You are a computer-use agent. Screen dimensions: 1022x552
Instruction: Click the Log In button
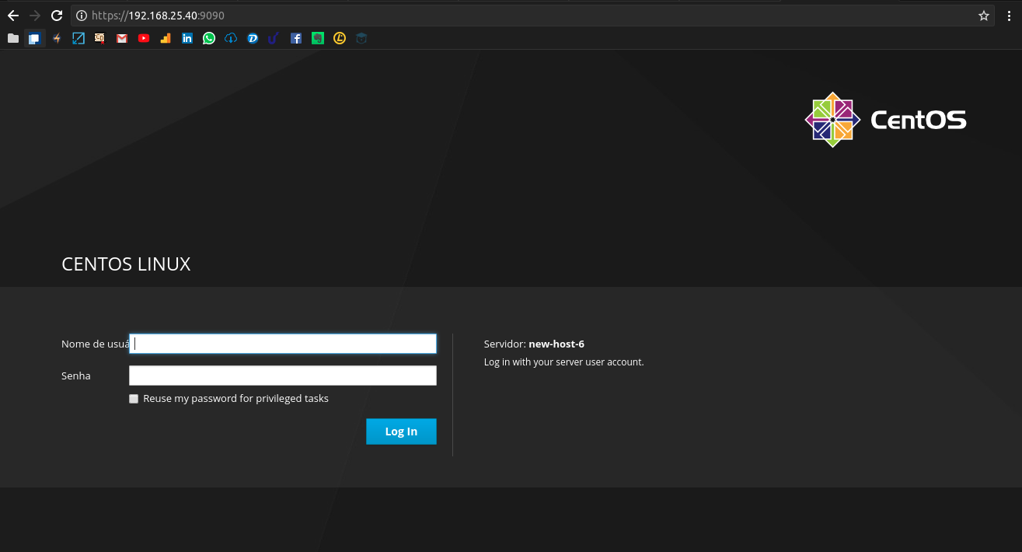pos(401,431)
